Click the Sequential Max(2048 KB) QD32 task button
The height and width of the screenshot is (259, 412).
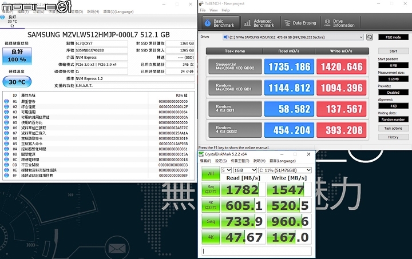[235, 66]
